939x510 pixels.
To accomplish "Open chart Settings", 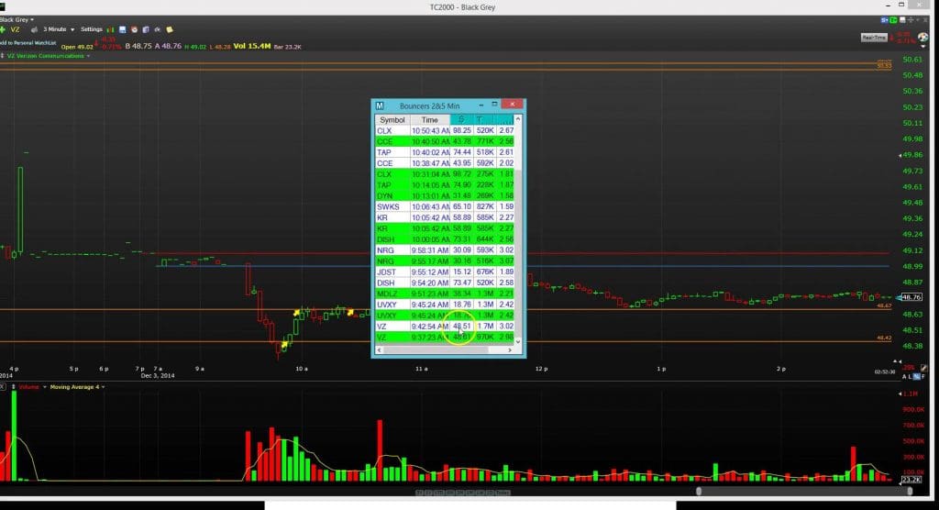I will click(92, 29).
